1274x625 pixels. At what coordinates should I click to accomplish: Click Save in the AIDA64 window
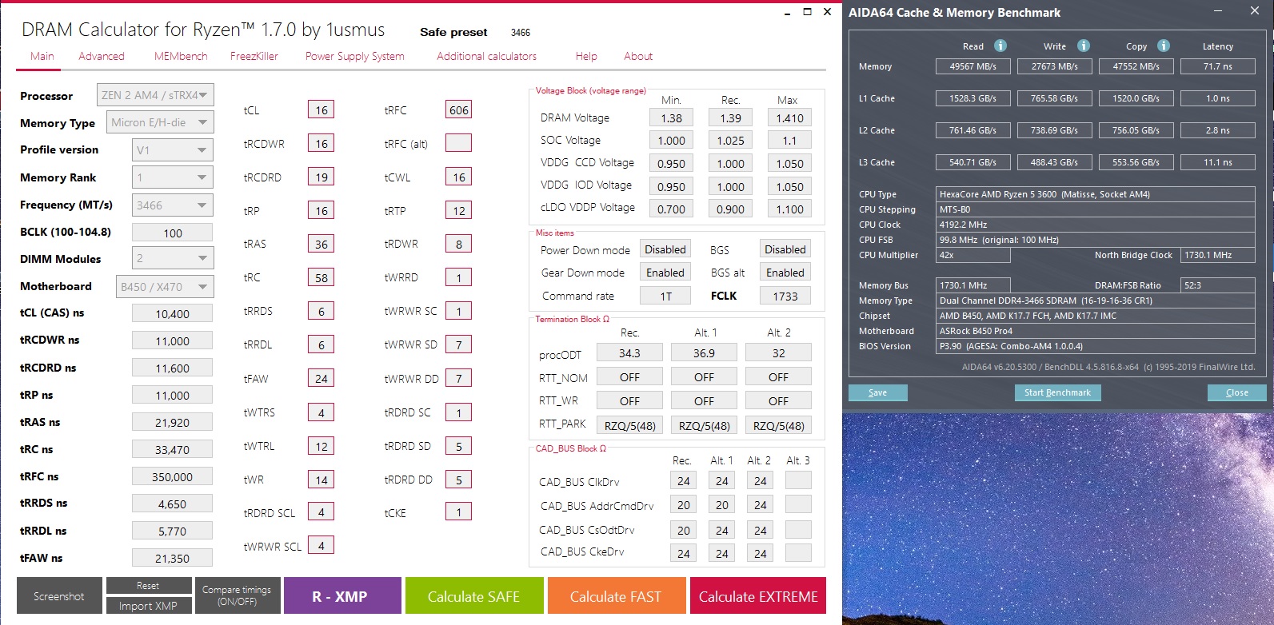(878, 392)
